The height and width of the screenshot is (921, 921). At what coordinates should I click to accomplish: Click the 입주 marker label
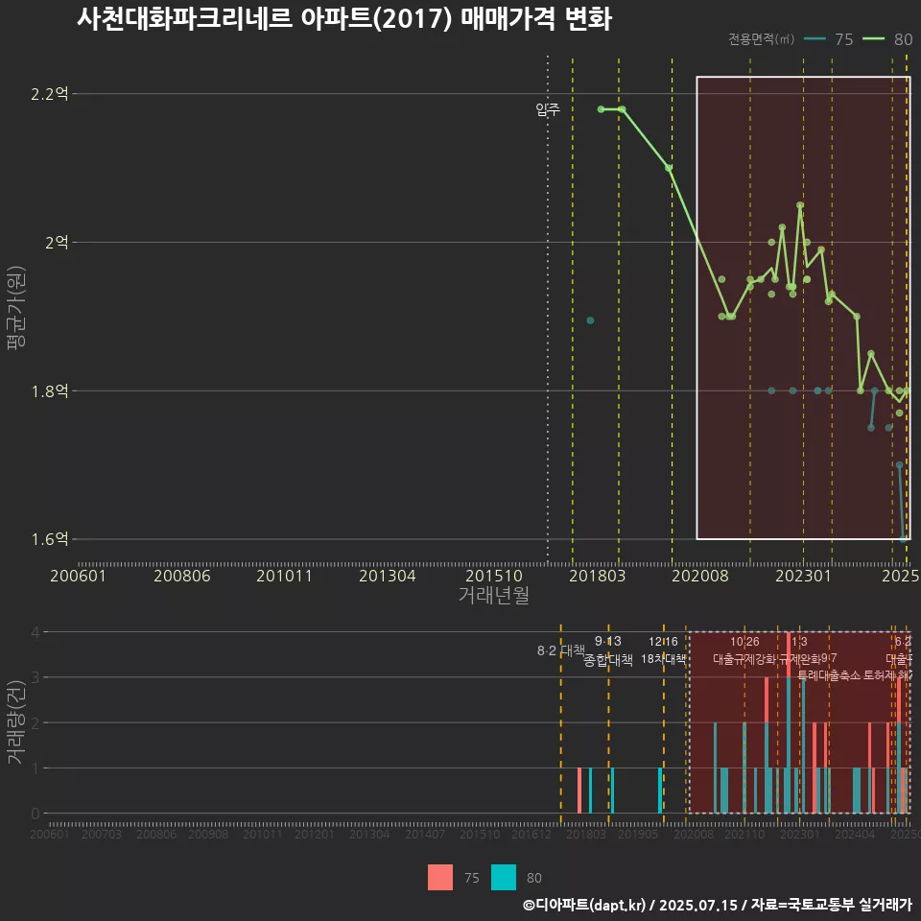click(x=548, y=109)
